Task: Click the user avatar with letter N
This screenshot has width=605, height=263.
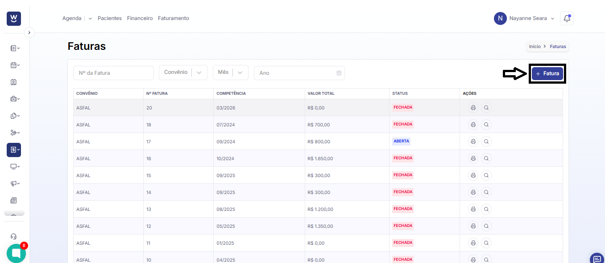Action: (x=500, y=18)
